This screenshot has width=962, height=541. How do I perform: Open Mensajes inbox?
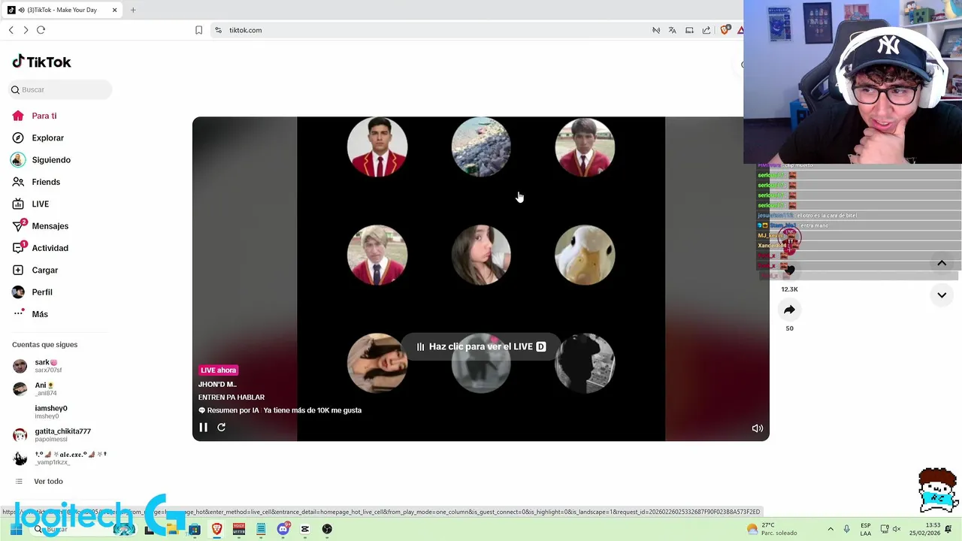(x=50, y=226)
